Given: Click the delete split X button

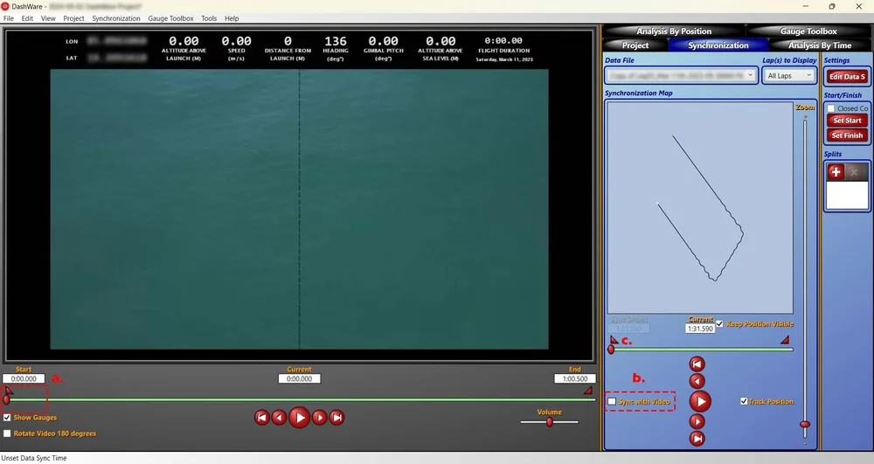Looking at the screenshot, I should (x=853, y=171).
